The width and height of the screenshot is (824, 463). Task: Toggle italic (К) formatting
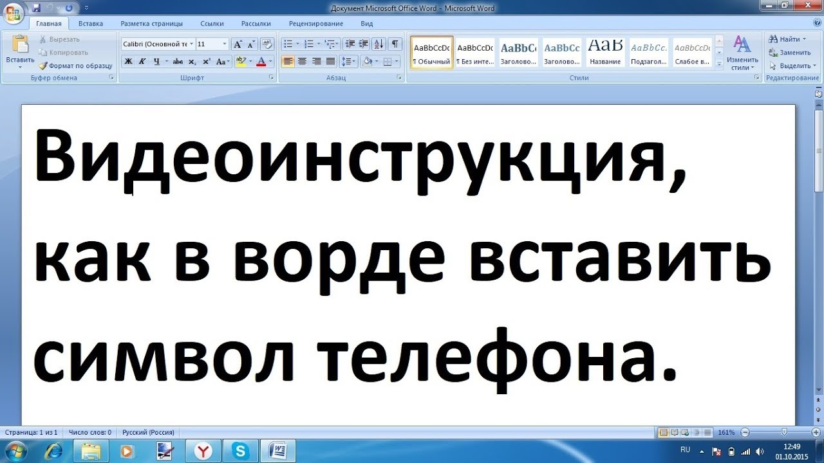point(142,62)
